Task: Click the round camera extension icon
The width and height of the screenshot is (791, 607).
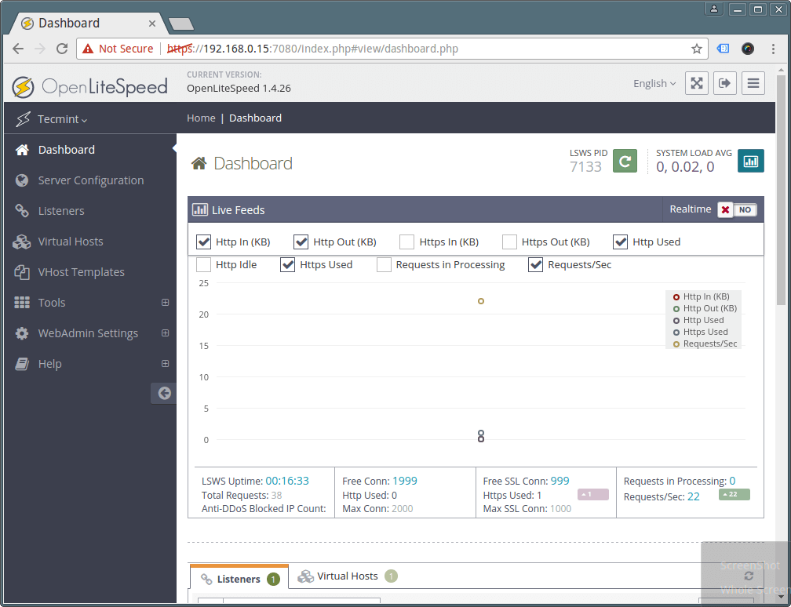Action: [x=748, y=49]
